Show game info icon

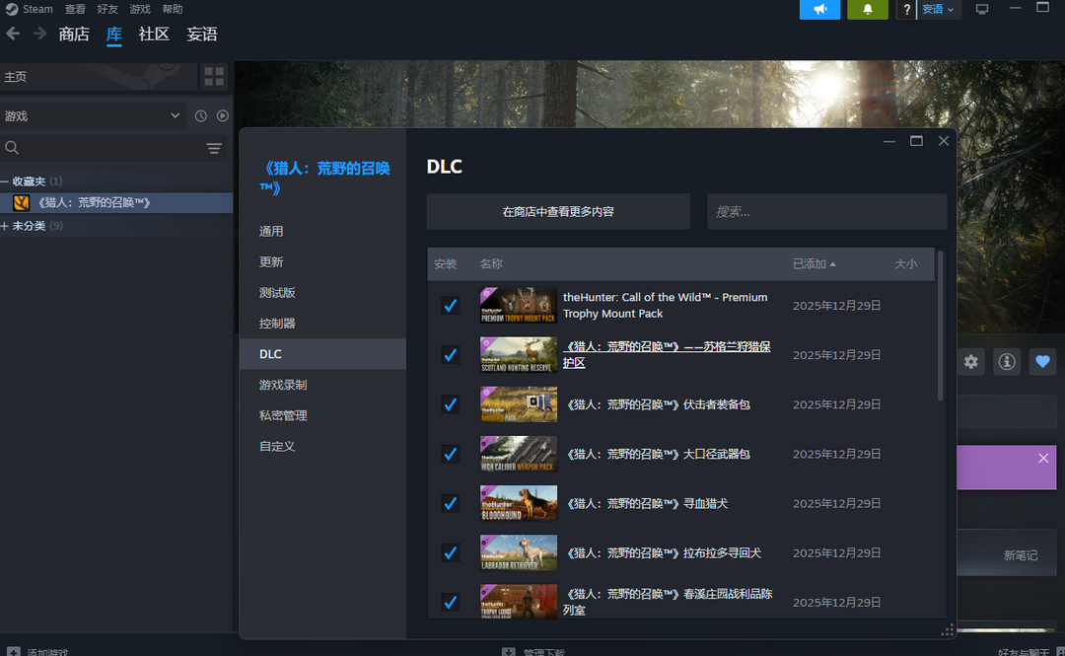click(x=1007, y=362)
